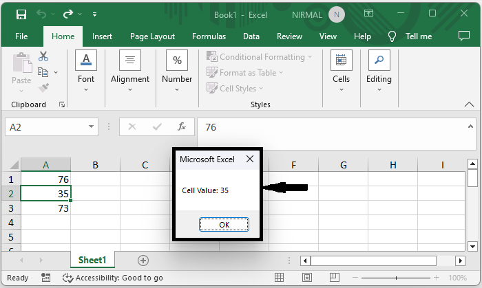482x288 pixels.
Task: Open the Help tab
Action: (362, 36)
